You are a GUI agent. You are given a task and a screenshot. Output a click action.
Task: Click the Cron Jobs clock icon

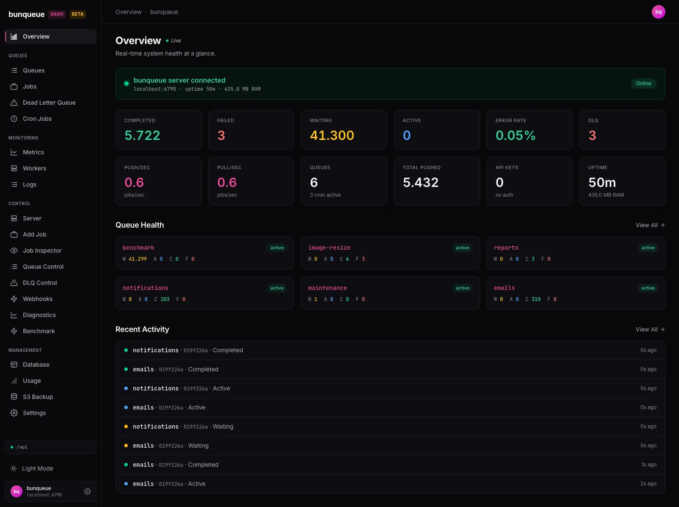coord(14,119)
